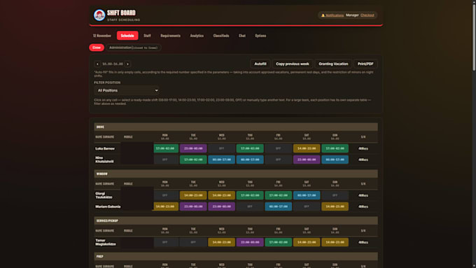Open Mariam Gabunia's Monday 14:00-23:00 shift

166,206
